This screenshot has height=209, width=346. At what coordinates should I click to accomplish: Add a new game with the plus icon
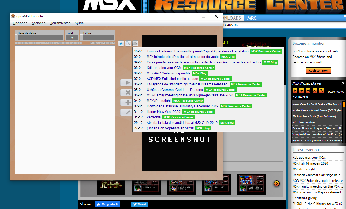[x=127, y=102]
